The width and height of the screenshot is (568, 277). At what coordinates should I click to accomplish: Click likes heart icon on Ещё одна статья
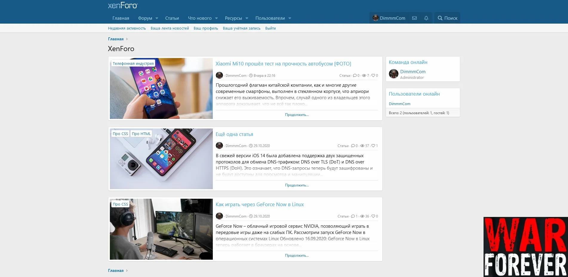[373, 146]
